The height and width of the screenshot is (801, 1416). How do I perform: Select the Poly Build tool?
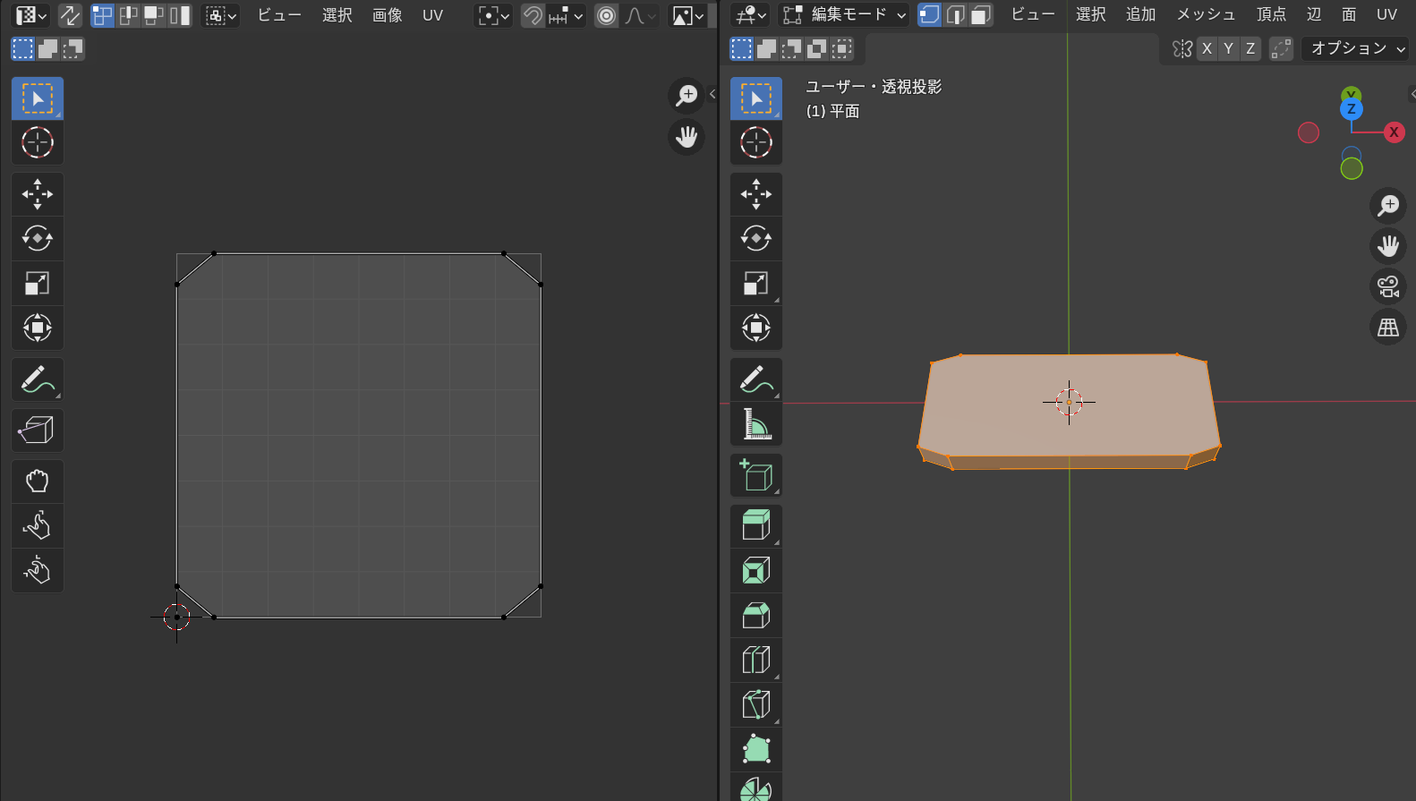coord(756,750)
